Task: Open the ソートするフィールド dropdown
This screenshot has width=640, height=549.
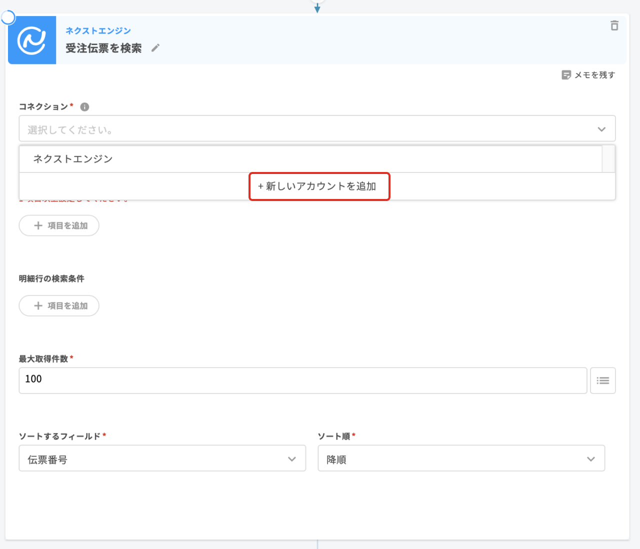Action: [x=162, y=458]
